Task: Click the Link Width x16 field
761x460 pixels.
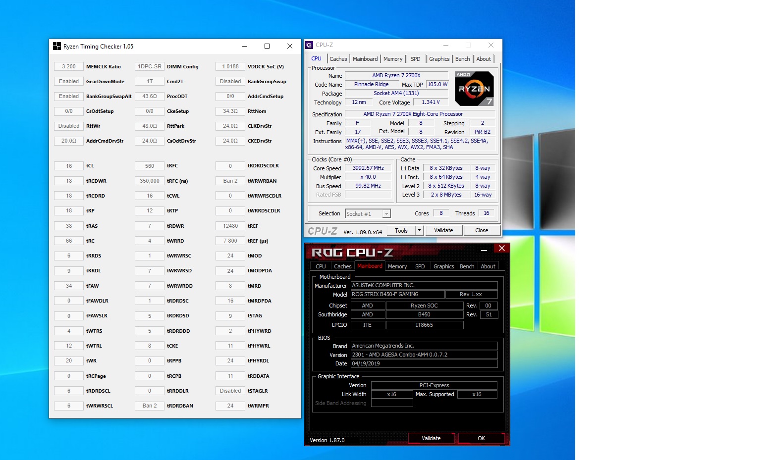Action: coord(392,394)
